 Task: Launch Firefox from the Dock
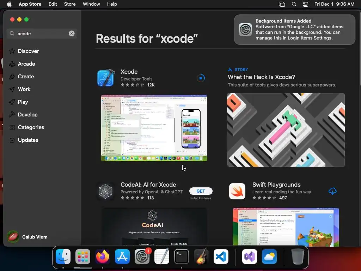103,257
